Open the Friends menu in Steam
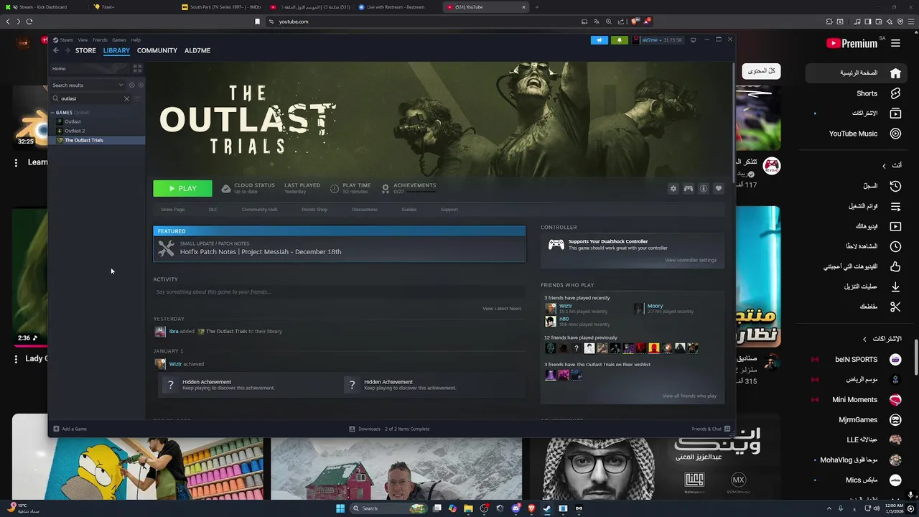Screen dimensions: 919x517 point(100,40)
